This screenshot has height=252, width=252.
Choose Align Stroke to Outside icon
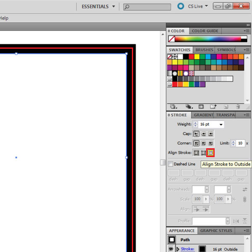click(210, 153)
